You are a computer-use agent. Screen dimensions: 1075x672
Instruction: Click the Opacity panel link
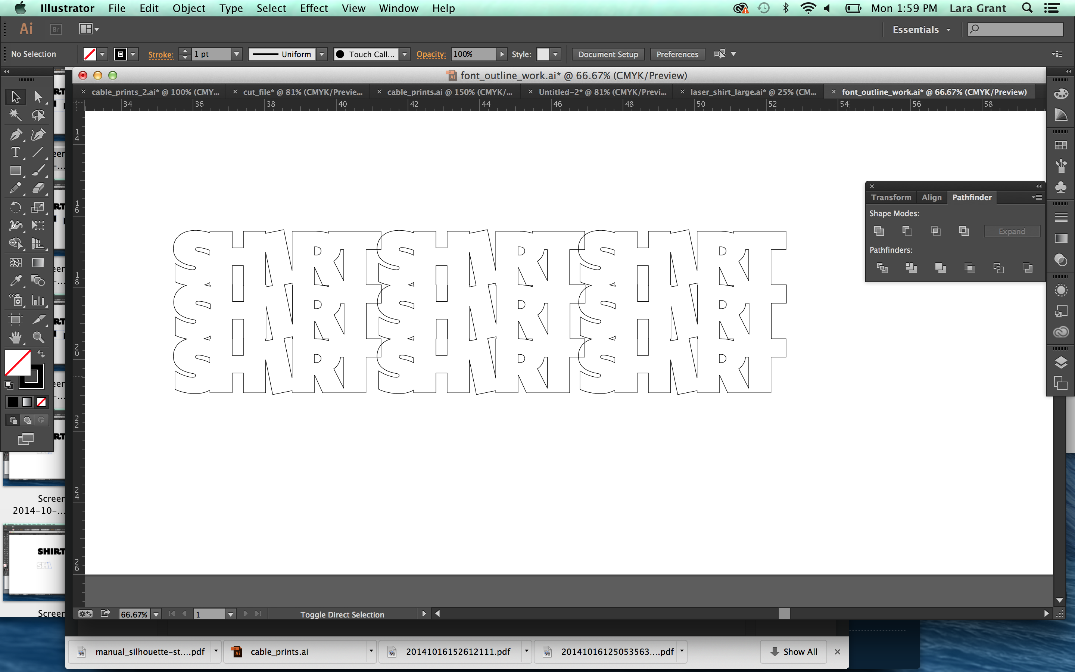click(431, 54)
